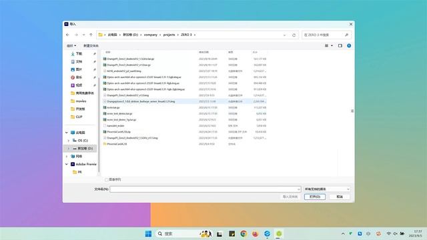Click projects in the breadcrumb path

pyautogui.click(x=169, y=35)
